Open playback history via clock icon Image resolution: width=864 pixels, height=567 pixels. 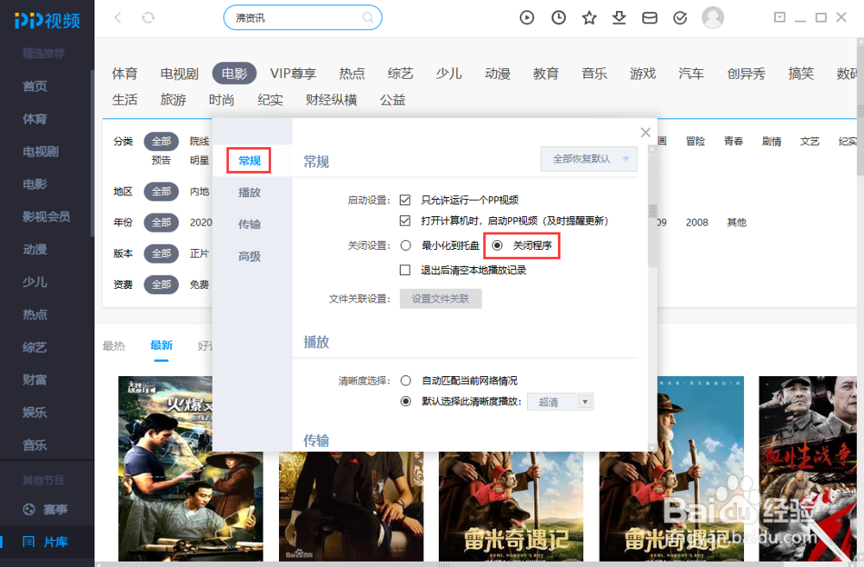[x=558, y=17]
